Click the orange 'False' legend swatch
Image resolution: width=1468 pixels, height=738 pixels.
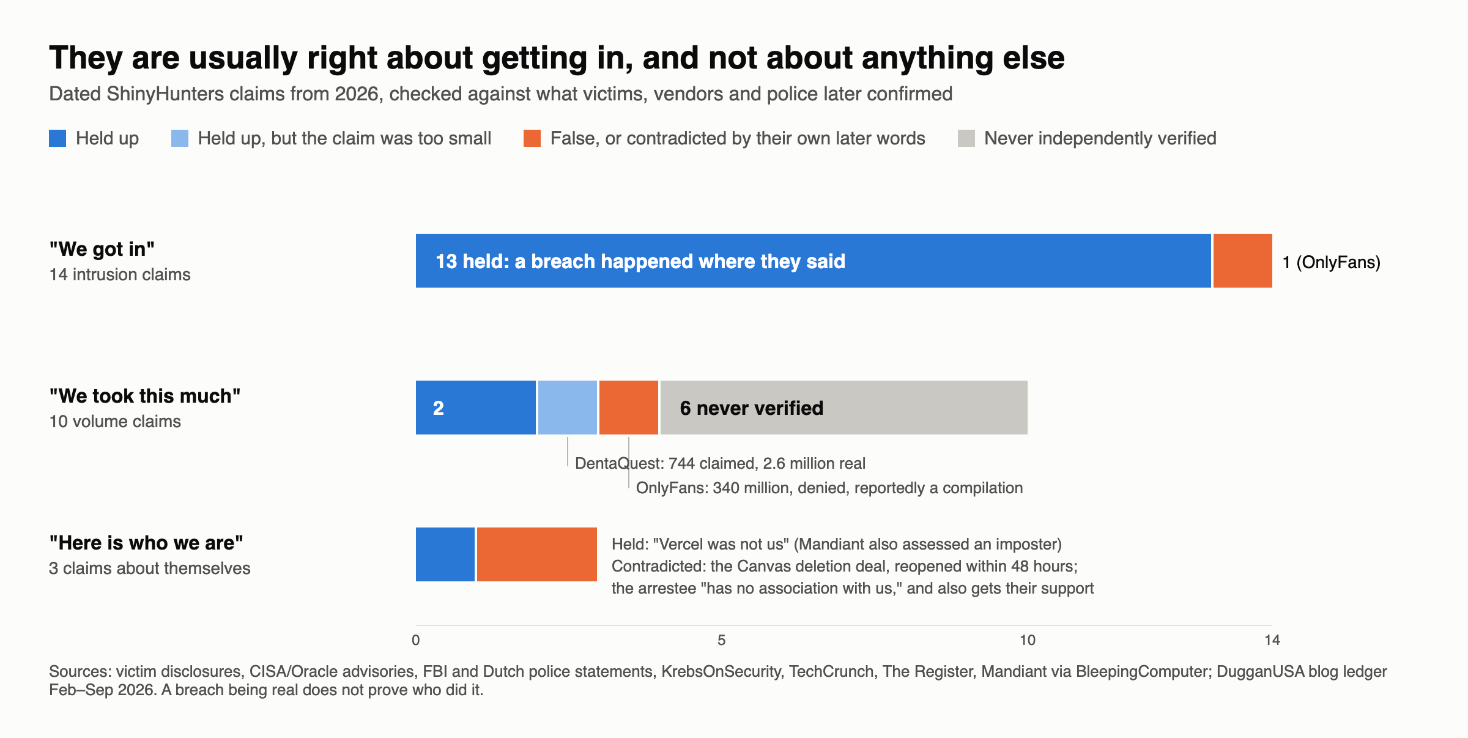(x=532, y=138)
